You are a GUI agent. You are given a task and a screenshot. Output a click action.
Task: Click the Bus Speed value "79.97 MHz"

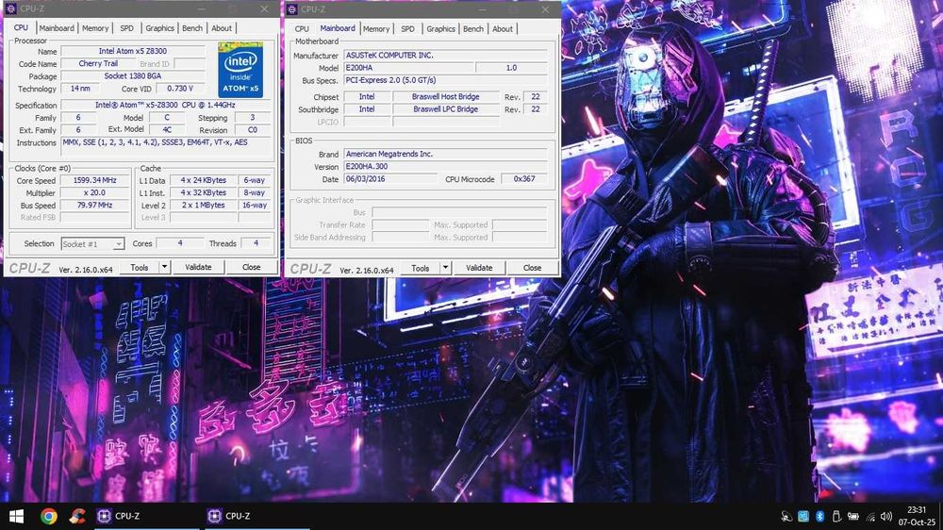click(x=94, y=206)
